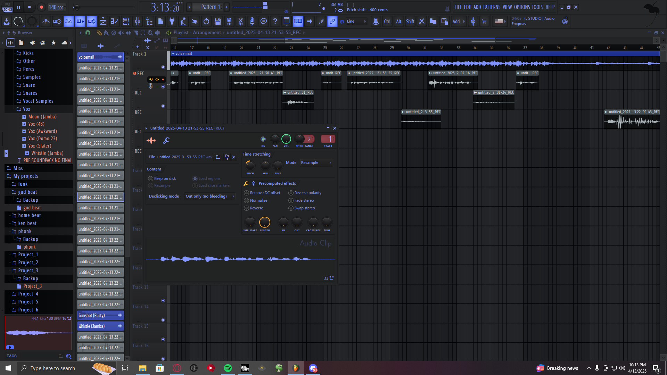
Task: Open the wrench settings tab in sampler
Action: coord(166,141)
